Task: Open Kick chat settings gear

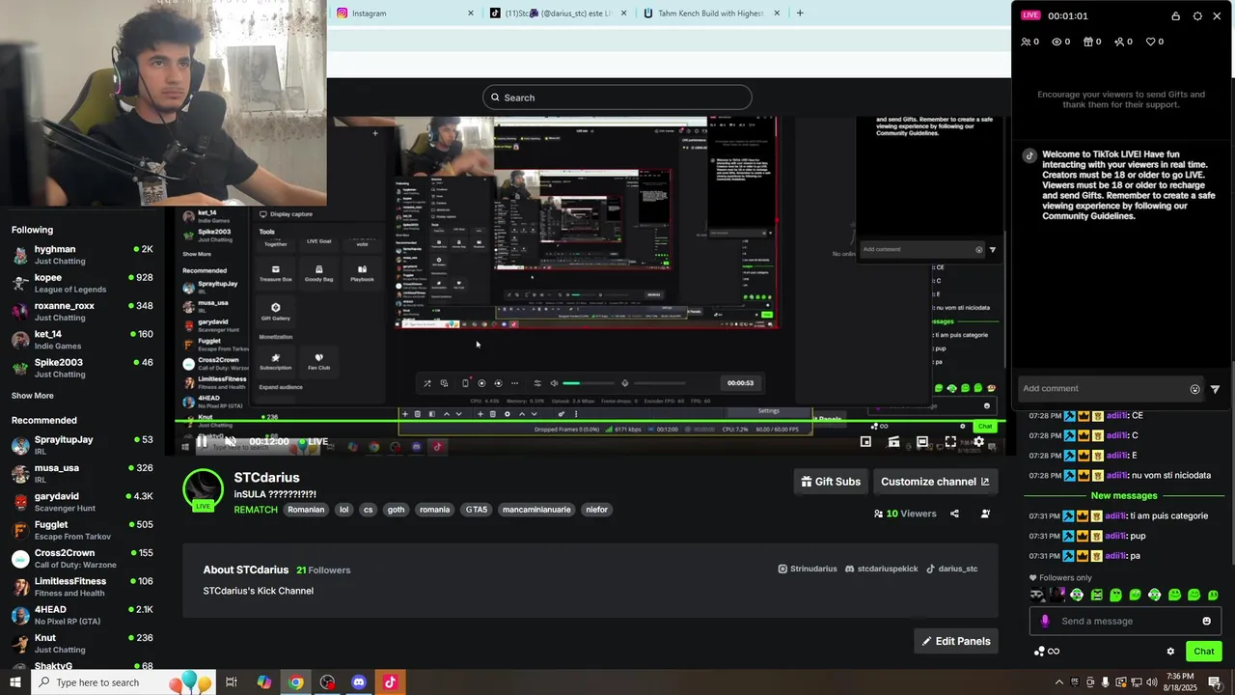Action: click(x=1170, y=652)
